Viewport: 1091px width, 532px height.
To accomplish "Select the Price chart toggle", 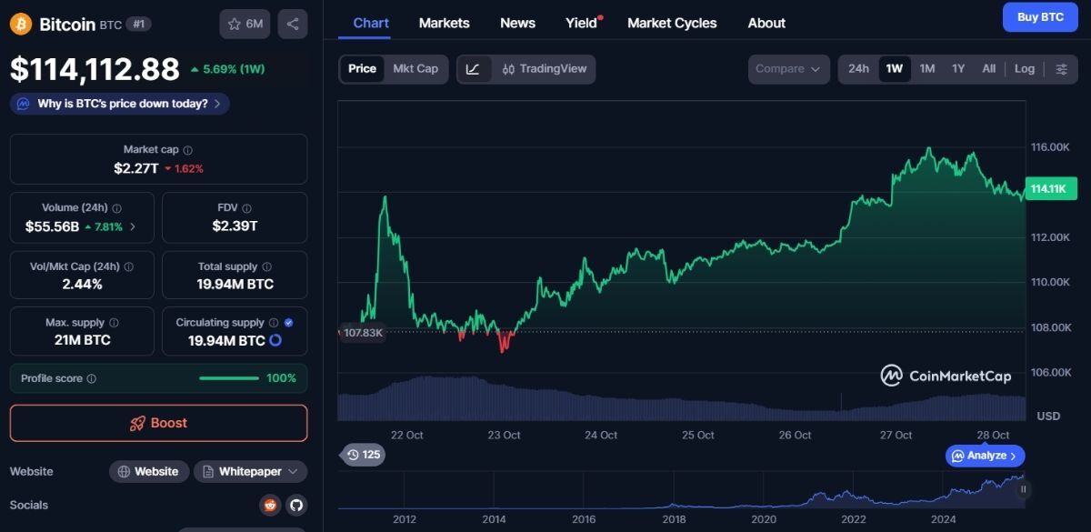I will point(362,69).
